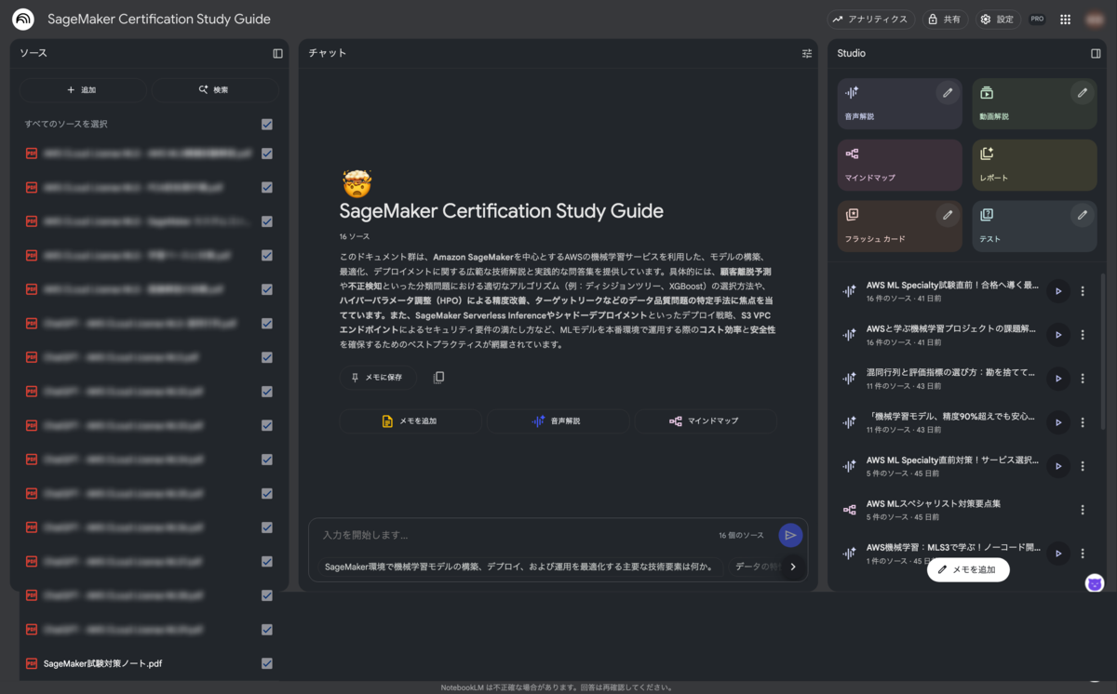
Task: Click the 共有 share button
Action: coord(945,19)
